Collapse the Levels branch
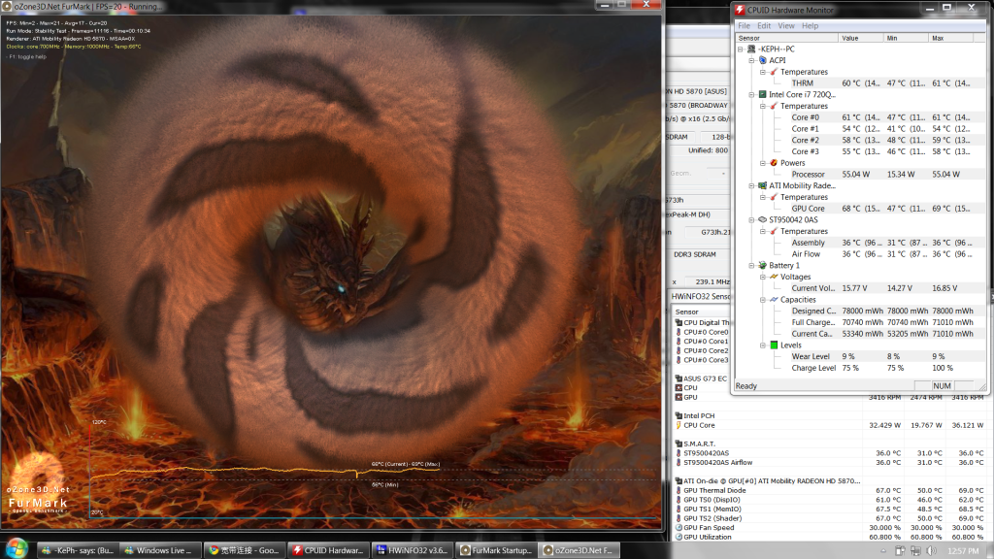 (763, 345)
